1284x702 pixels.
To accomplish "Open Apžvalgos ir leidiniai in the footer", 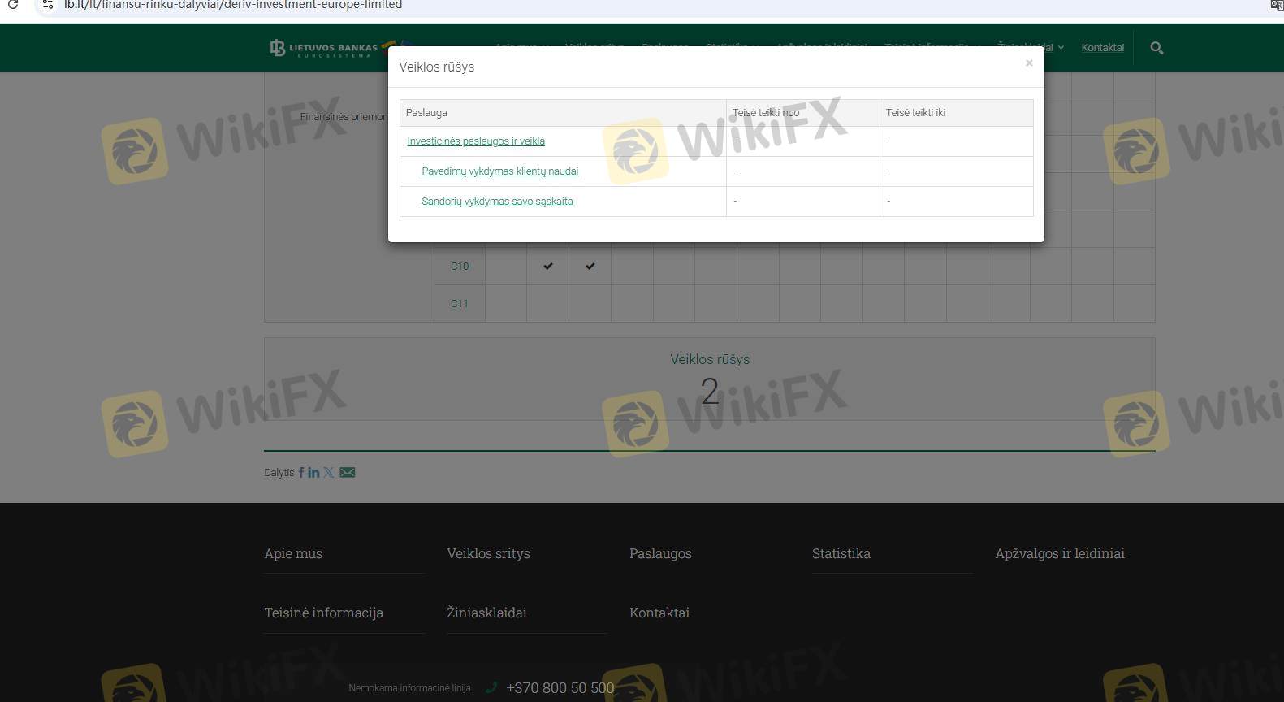I will pos(1059,553).
